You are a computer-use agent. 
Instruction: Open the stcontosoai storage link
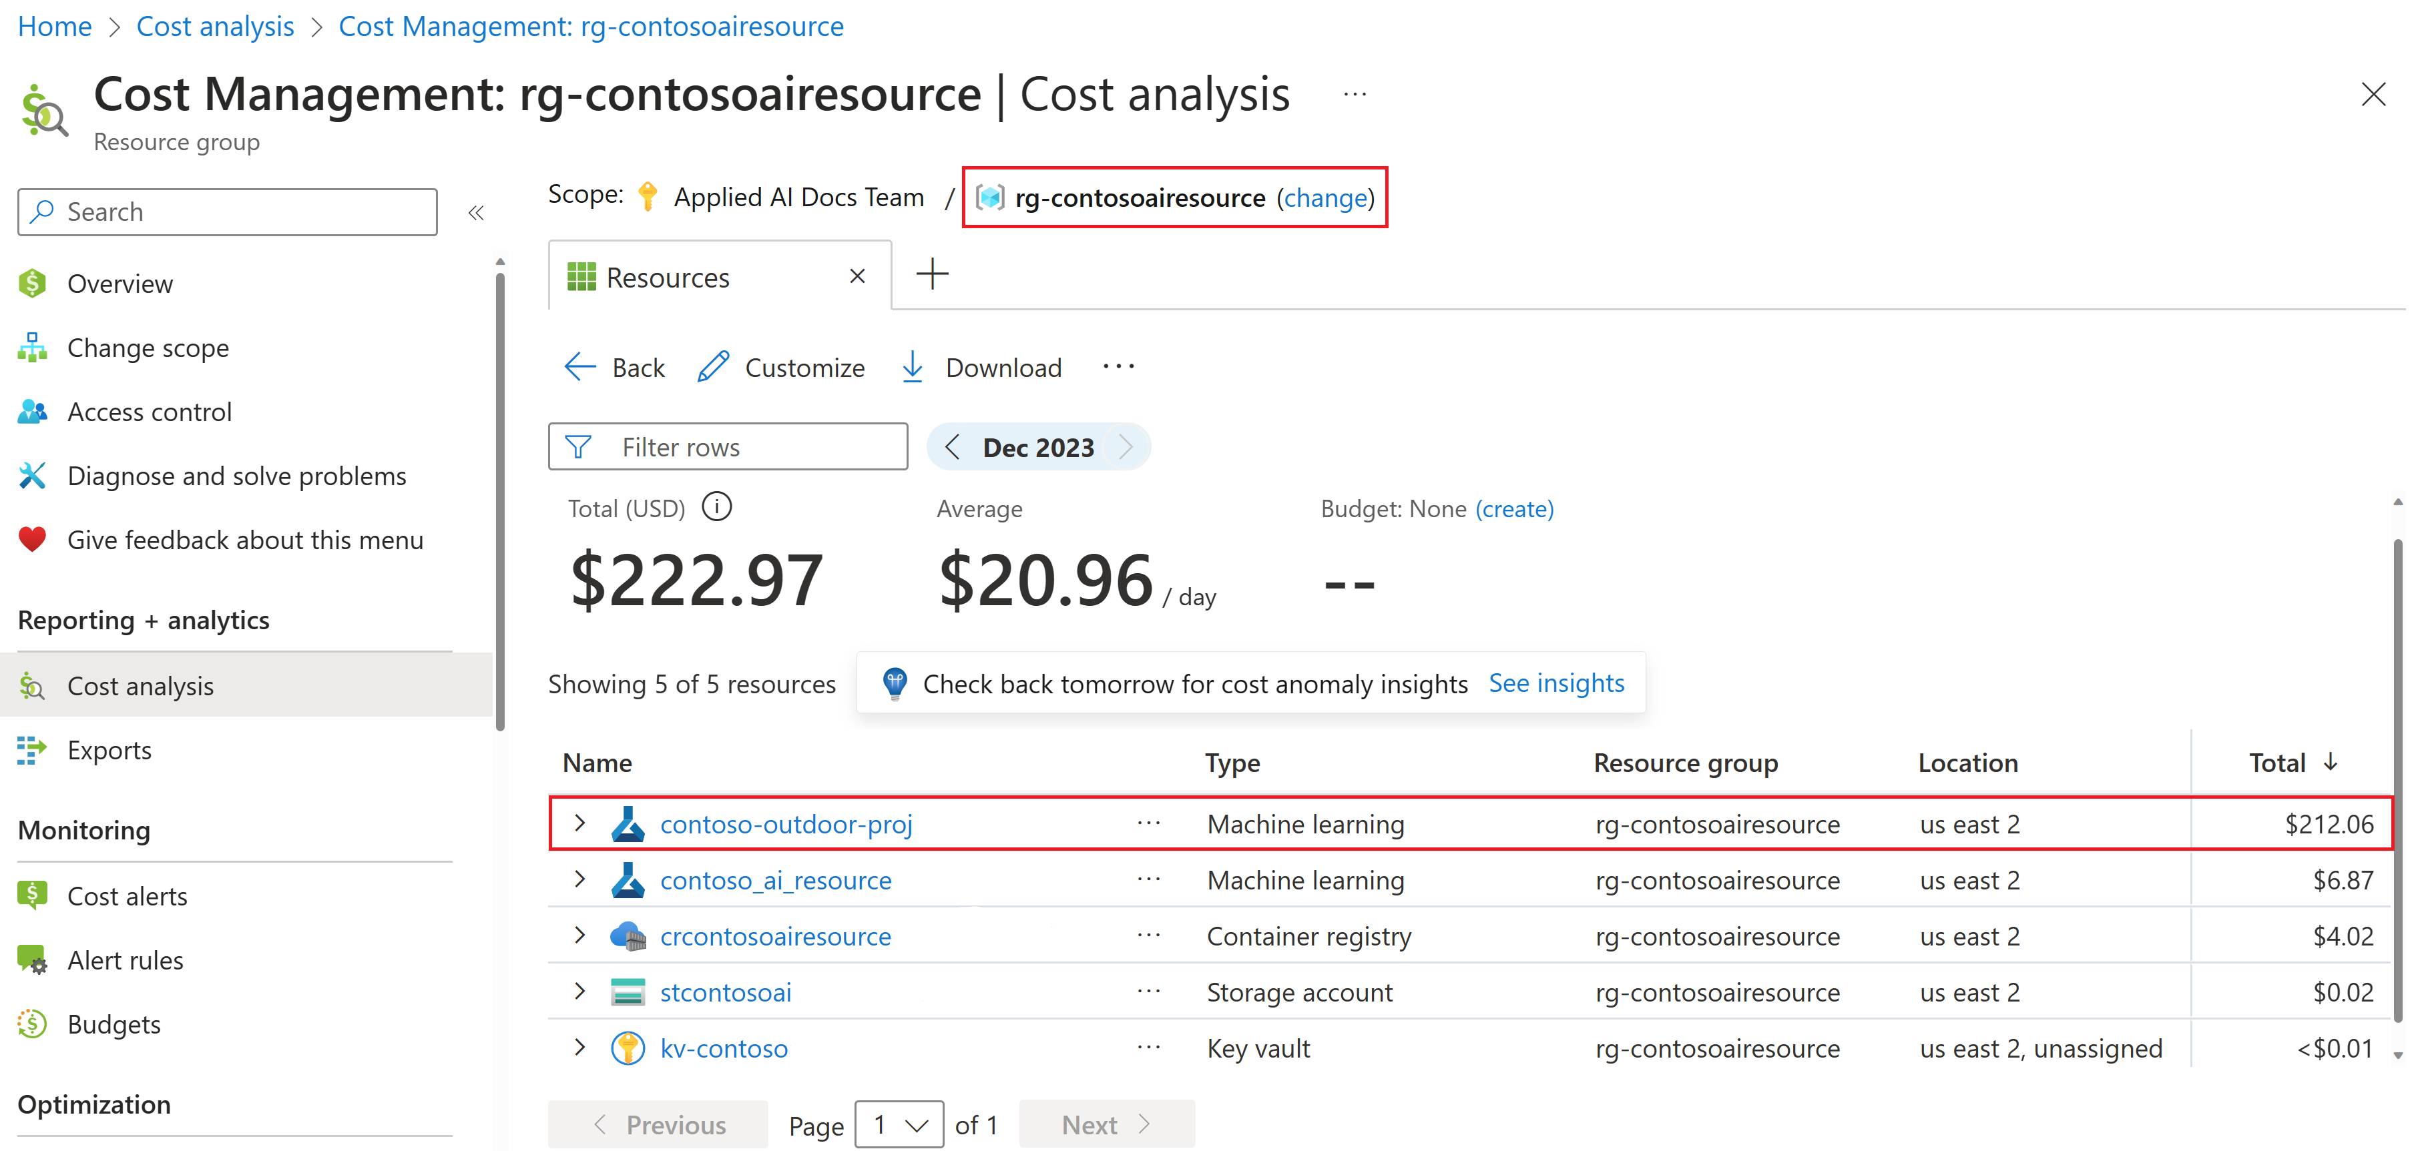click(x=725, y=992)
